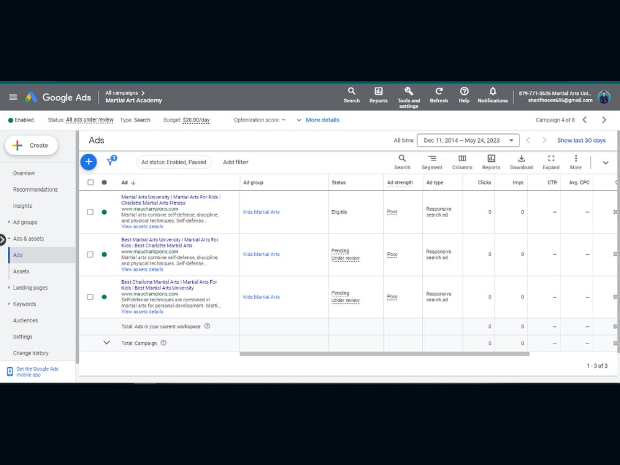Click help icon beside Total: Ads workspace
Viewport: 620px width, 465px height.
click(x=207, y=326)
